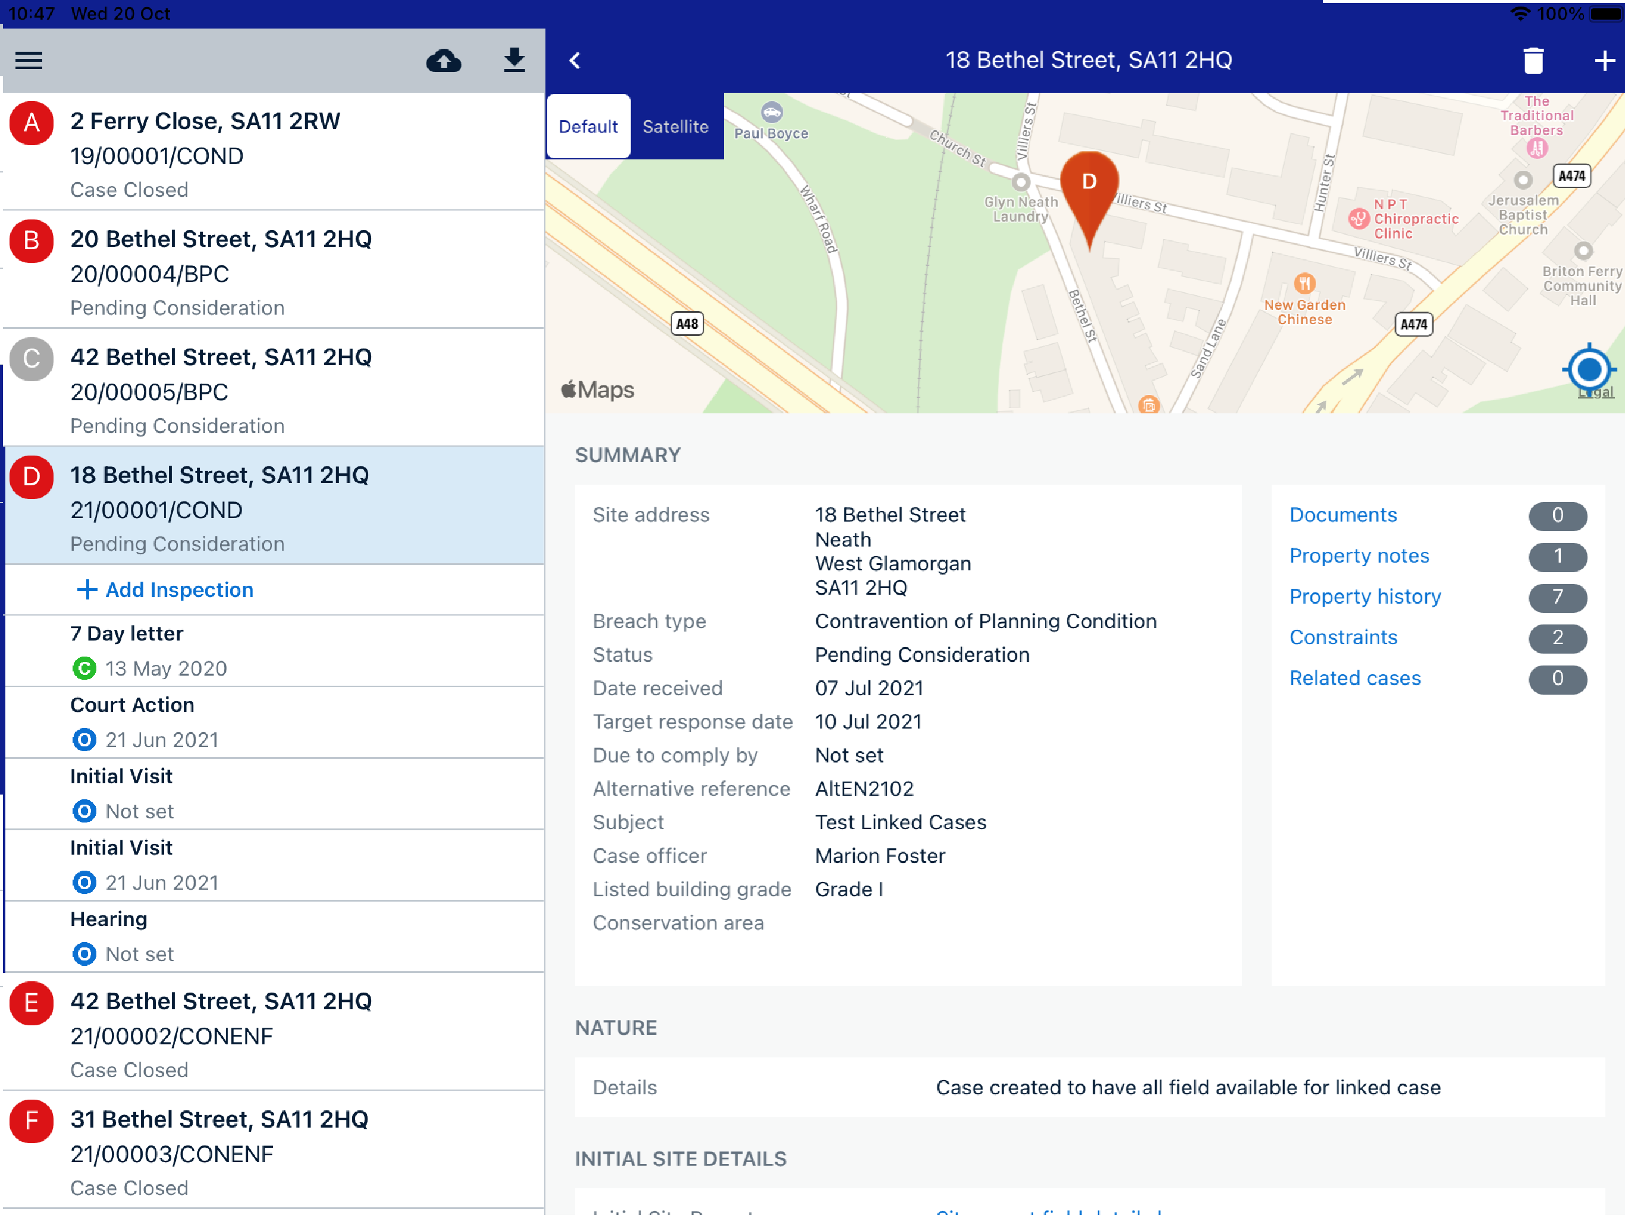Open the Constraints link

[x=1343, y=638]
